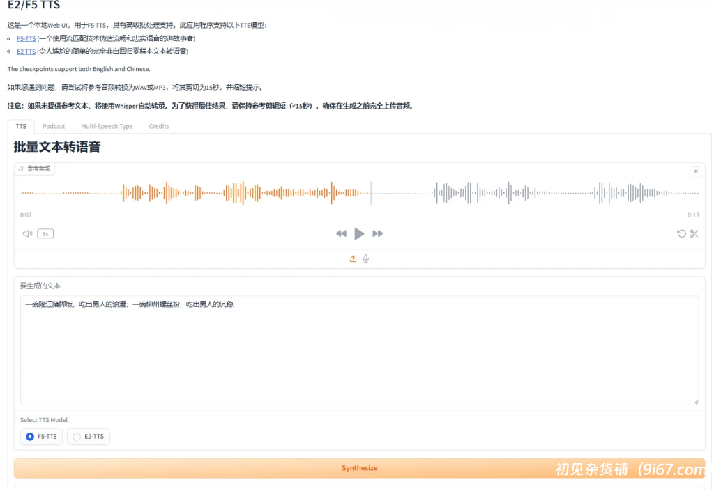
Task: Open the Multi-Speech Type tab
Action: click(107, 127)
